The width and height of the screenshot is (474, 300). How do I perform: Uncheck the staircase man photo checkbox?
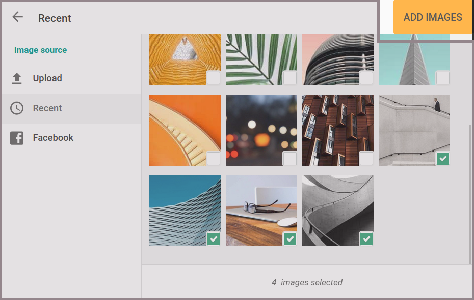point(442,159)
